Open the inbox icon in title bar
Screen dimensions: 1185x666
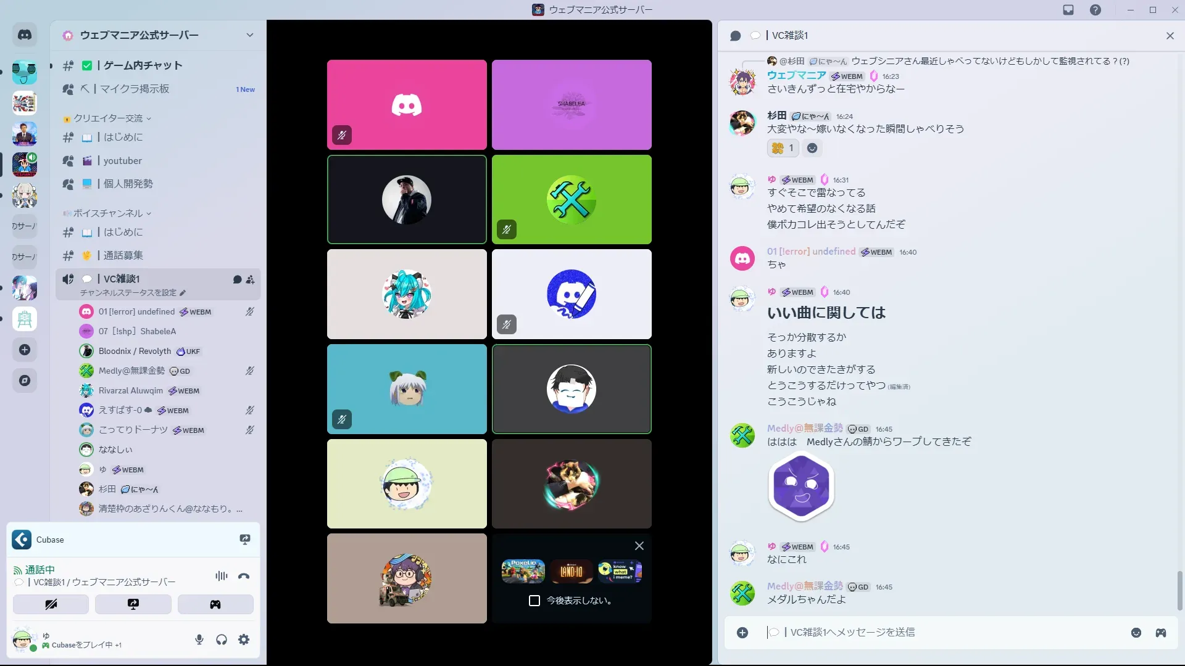coord(1068,10)
